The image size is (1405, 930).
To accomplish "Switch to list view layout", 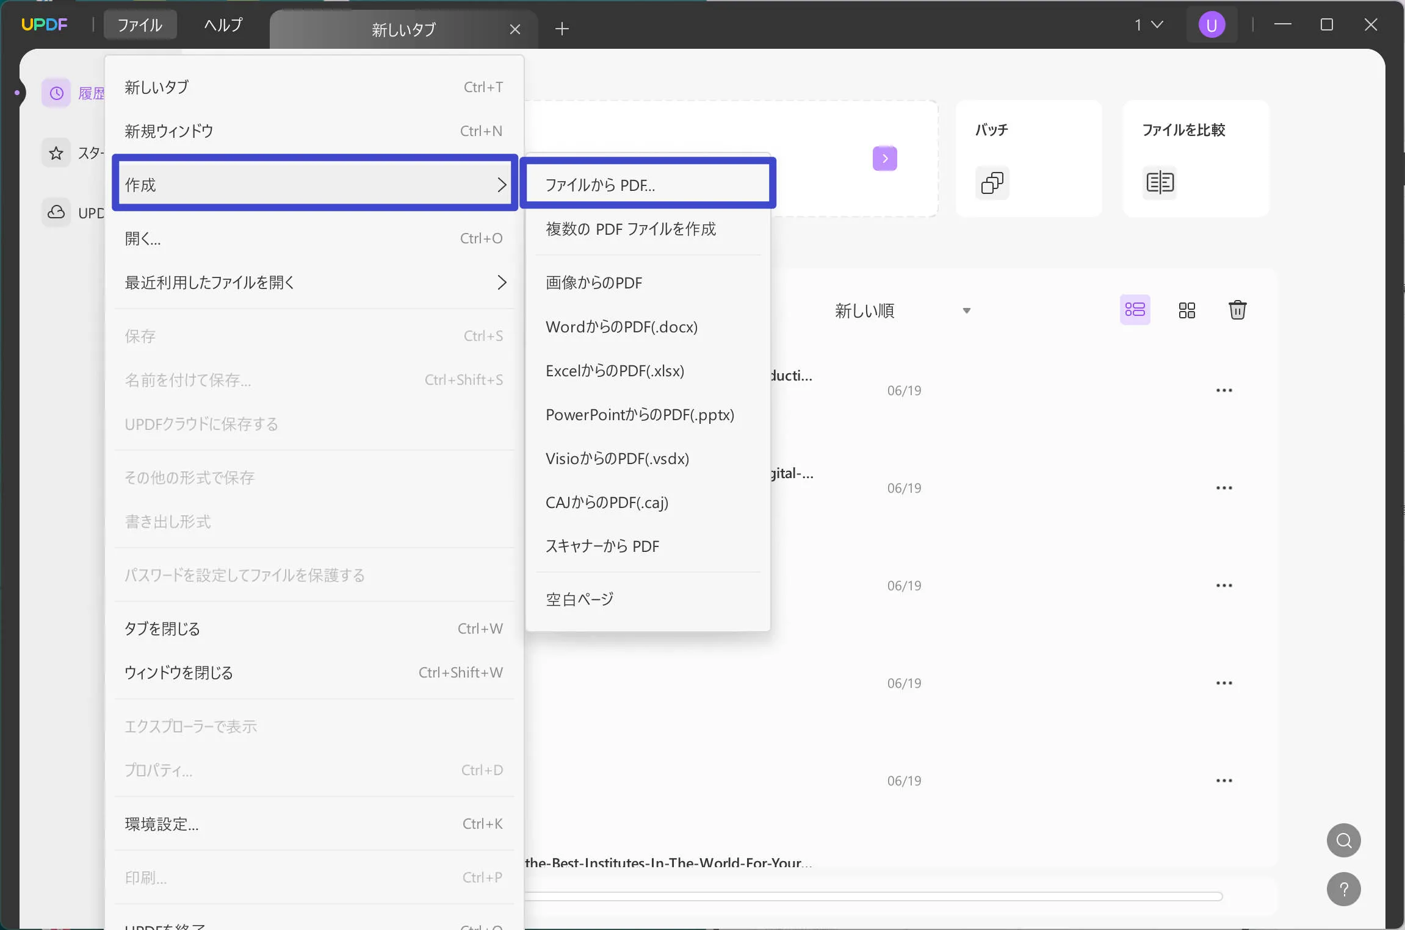I will [1135, 310].
